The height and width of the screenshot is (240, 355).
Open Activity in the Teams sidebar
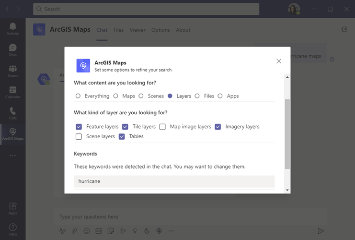(x=12, y=29)
